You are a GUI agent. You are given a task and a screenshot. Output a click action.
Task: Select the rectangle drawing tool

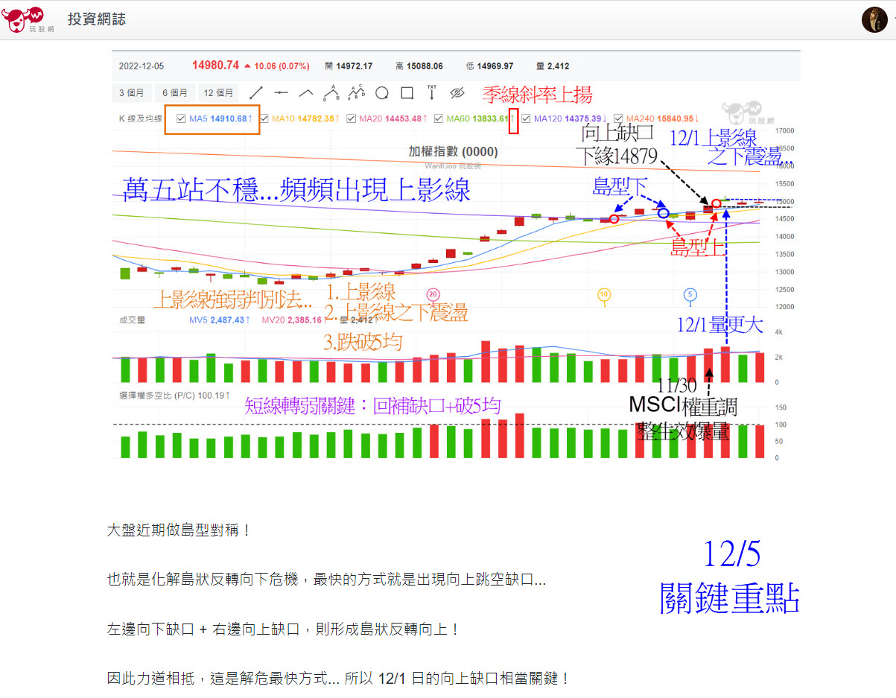[407, 92]
